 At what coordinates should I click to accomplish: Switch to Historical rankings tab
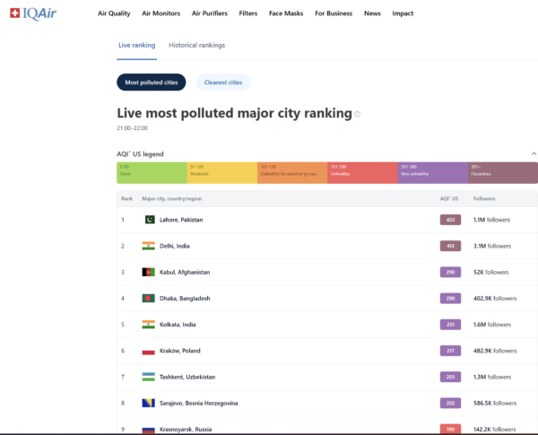pyautogui.click(x=196, y=45)
